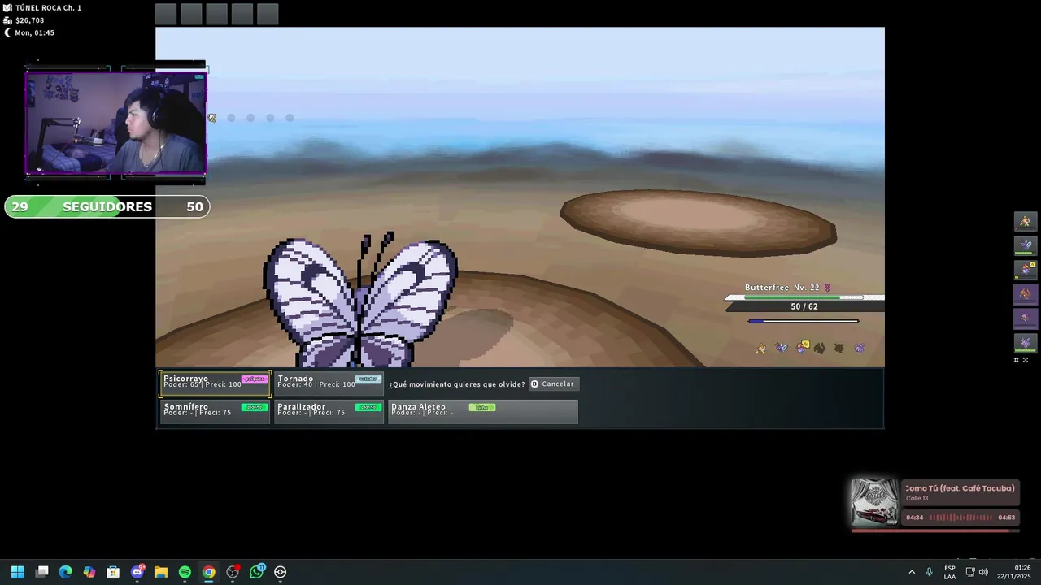Open Spotify from the taskbar
This screenshot has height=585, width=1041.
pyautogui.click(x=185, y=572)
